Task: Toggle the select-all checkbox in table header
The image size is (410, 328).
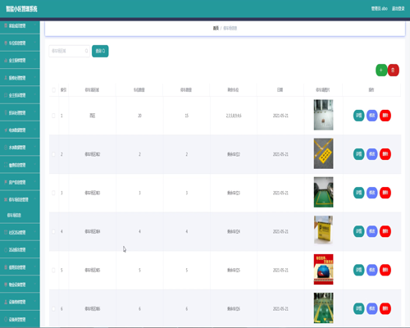Action: [53, 90]
